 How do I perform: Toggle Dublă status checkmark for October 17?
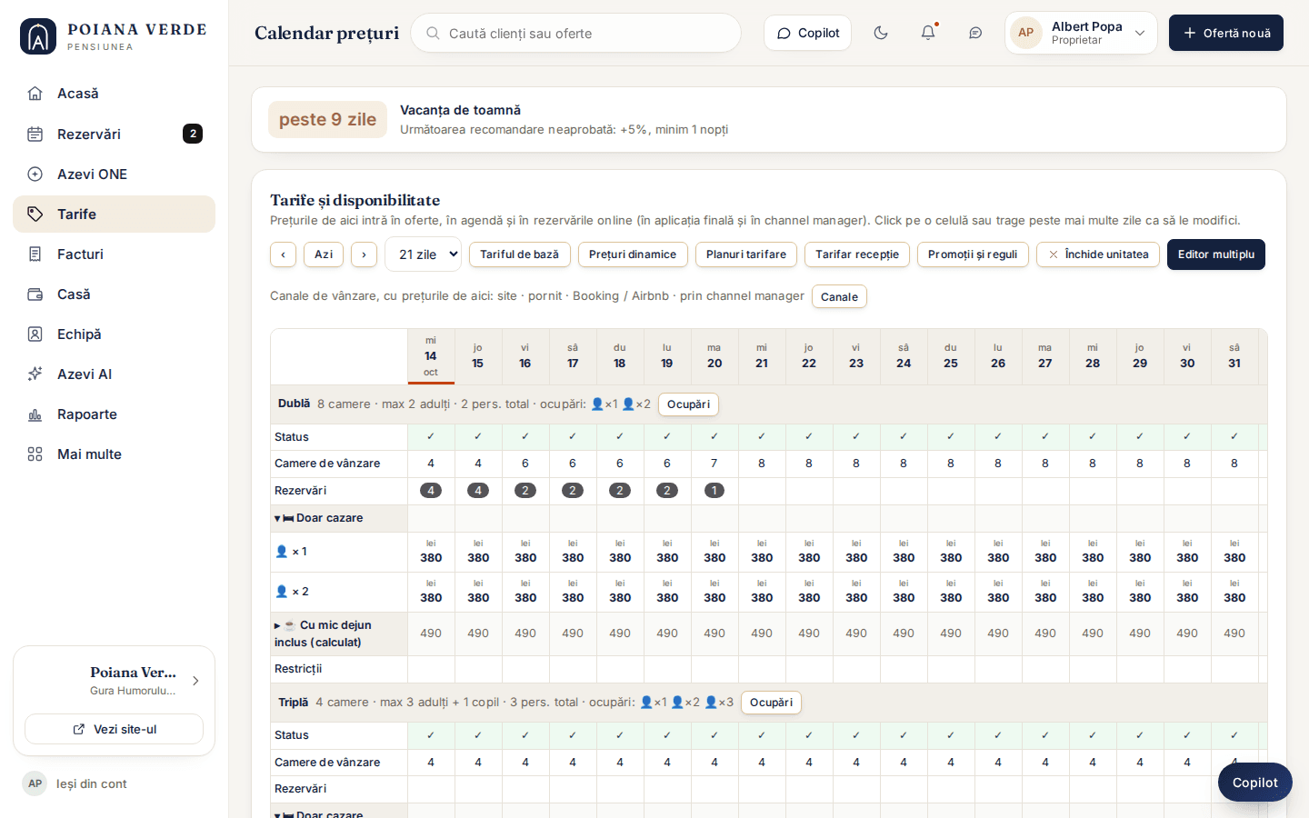click(573, 437)
